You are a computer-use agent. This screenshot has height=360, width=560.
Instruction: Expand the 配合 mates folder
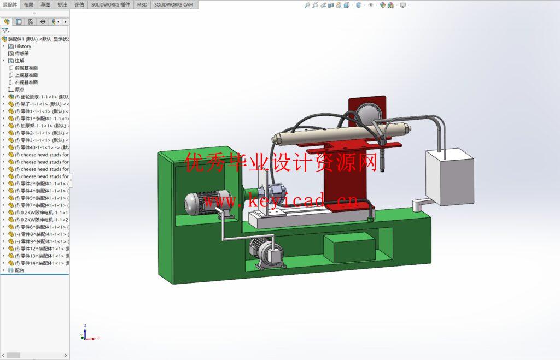(3, 270)
